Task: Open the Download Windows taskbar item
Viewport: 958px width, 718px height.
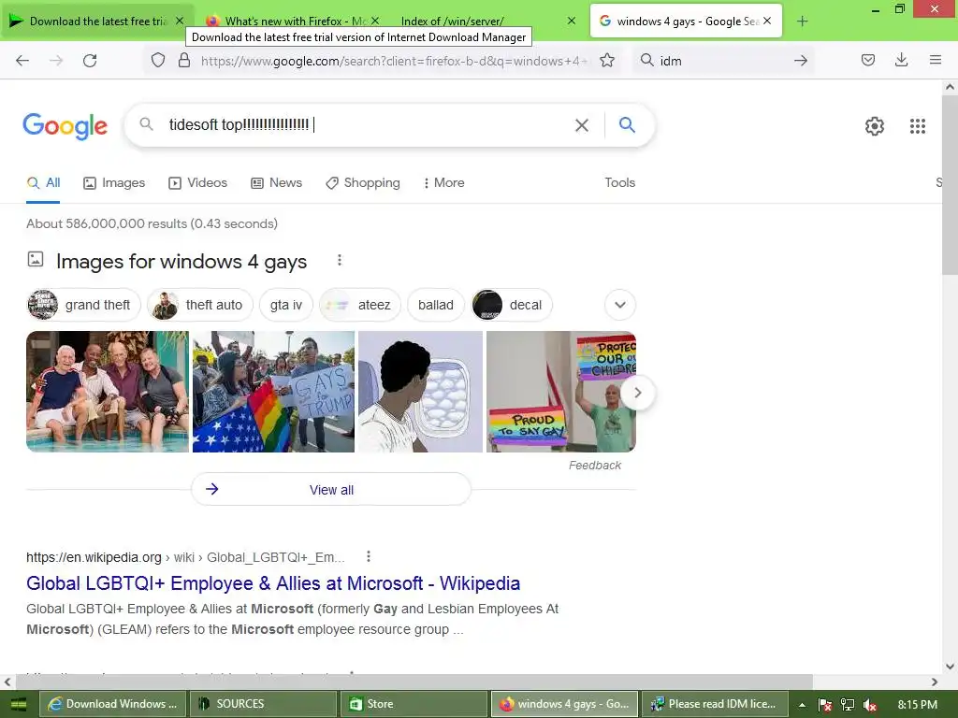Action: [x=114, y=704]
